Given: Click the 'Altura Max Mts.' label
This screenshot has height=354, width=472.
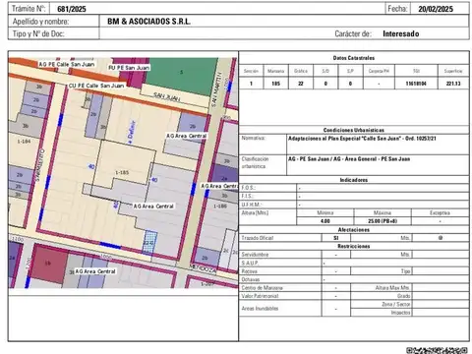Looking at the screenshot, I should coord(392,288).
